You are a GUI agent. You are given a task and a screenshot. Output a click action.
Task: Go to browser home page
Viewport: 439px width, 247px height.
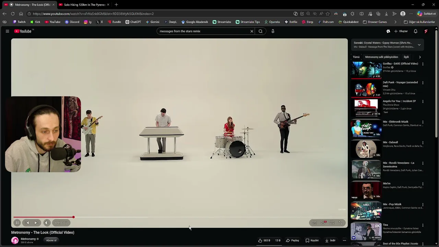tap(21, 14)
